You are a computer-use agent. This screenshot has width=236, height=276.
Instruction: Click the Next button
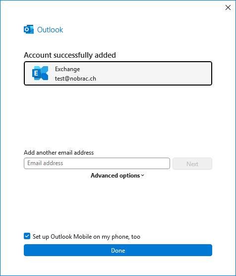(x=192, y=164)
